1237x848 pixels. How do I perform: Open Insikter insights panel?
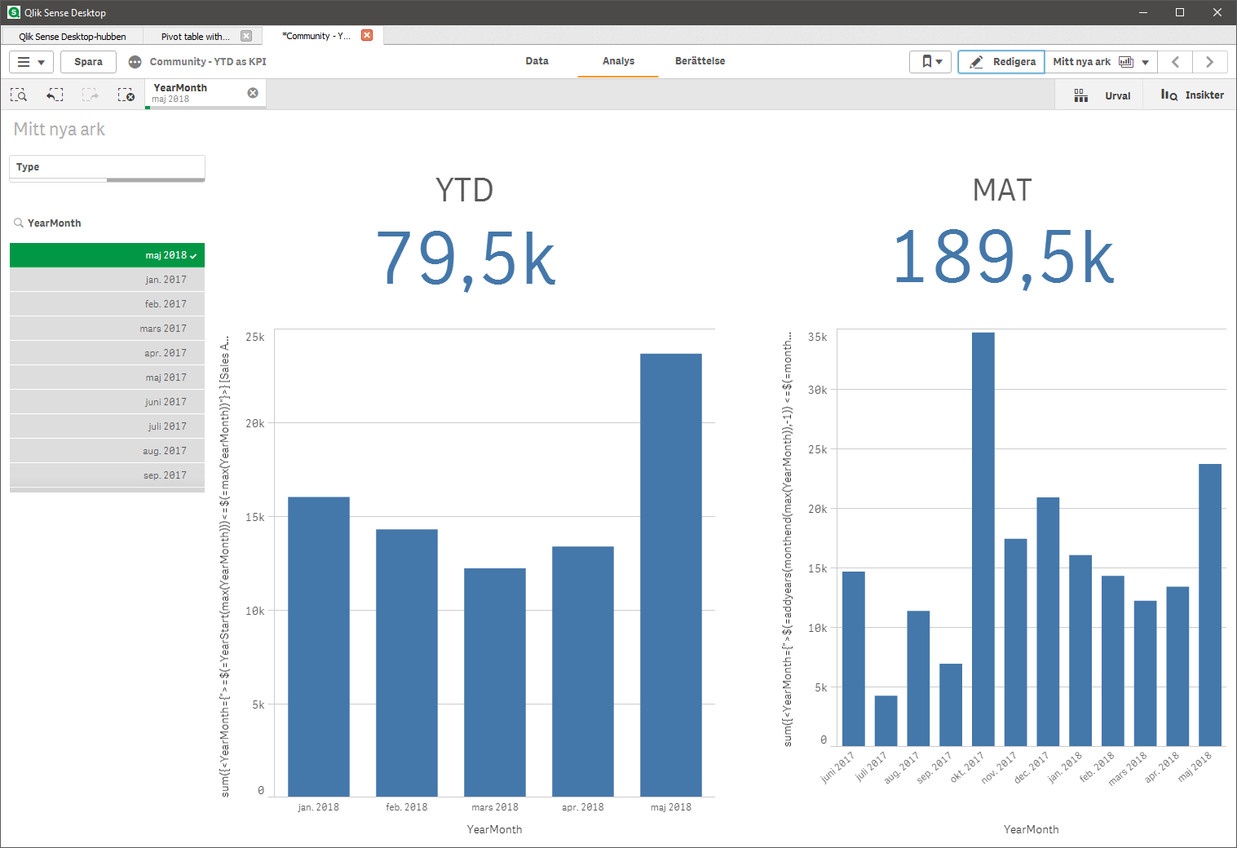pyautogui.click(x=1191, y=95)
